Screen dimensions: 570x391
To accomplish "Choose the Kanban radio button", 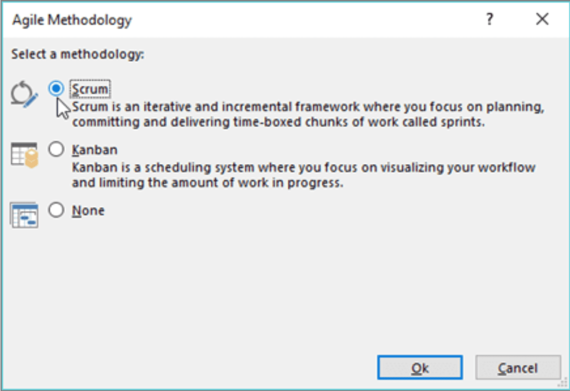I will [x=56, y=150].
